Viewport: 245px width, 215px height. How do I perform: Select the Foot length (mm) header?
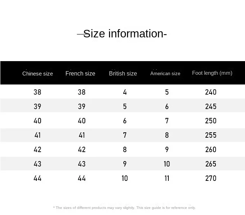(x=212, y=73)
